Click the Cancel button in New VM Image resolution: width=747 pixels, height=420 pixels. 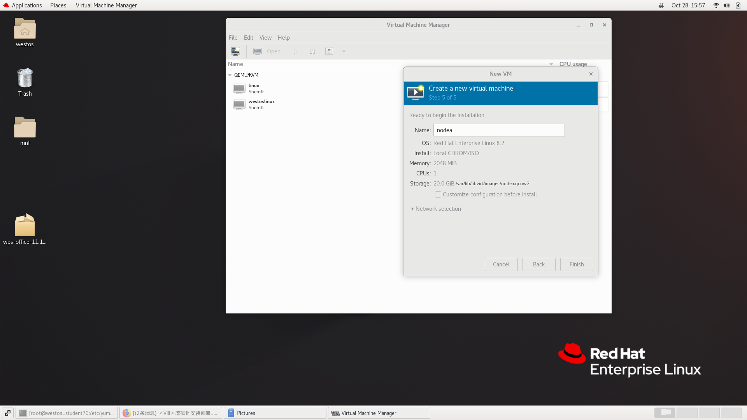[501, 264]
